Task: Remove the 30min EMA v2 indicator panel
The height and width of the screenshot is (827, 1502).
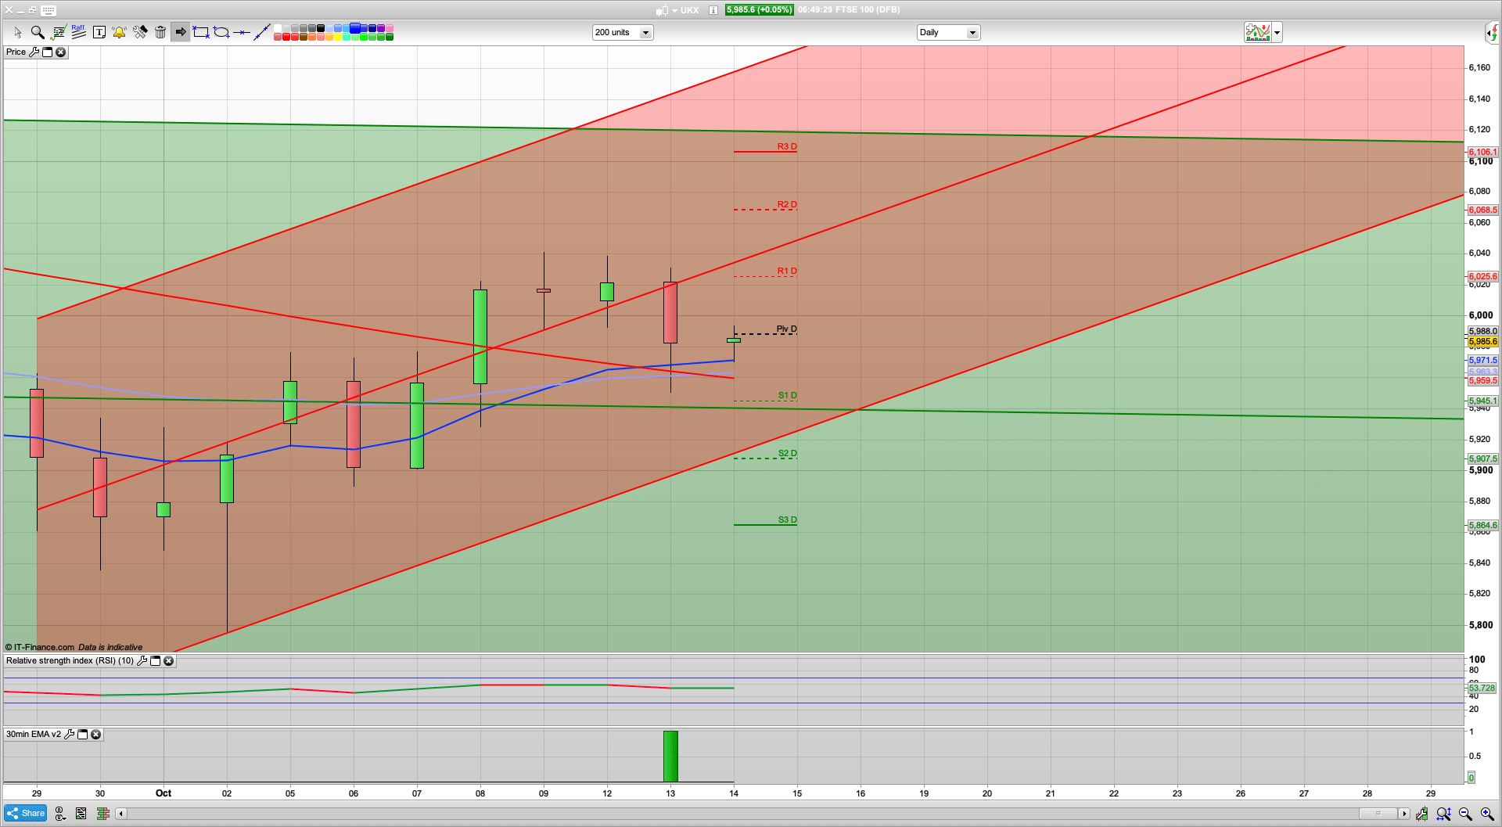Action: 95,734
